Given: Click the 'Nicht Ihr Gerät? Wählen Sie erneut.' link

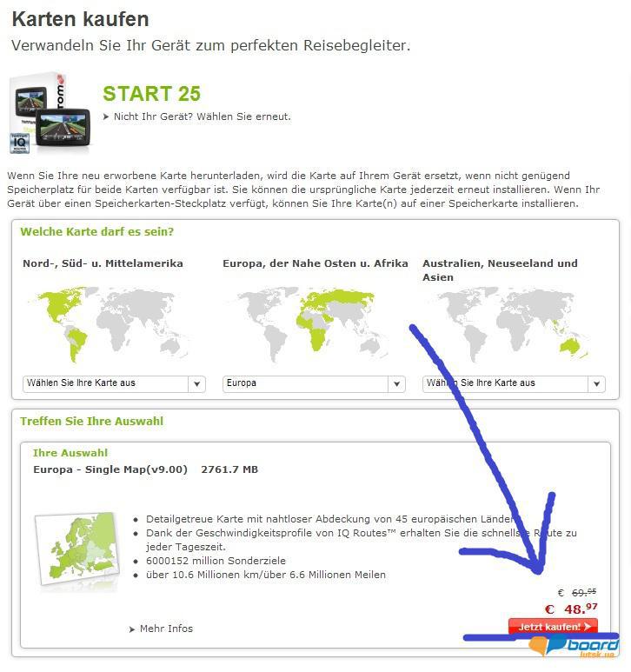Looking at the screenshot, I should click(202, 116).
